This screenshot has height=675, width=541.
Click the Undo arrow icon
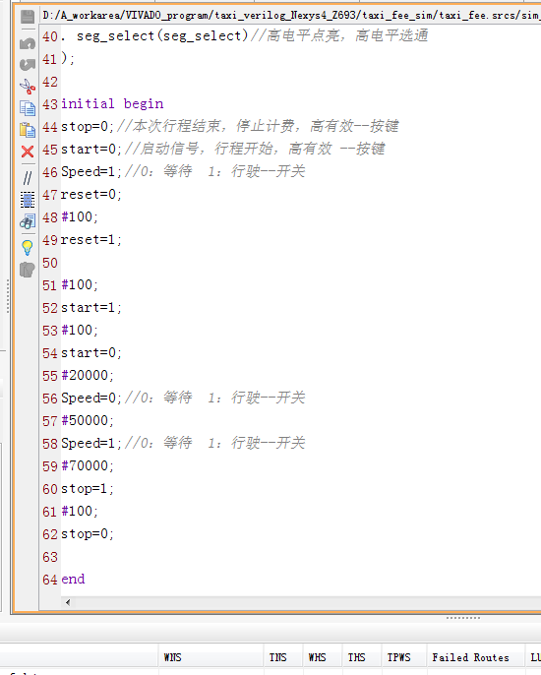tap(28, 42)
